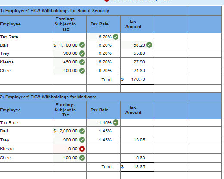Click empty Kiesha Medicare tax rate cell

pos(103,149)
